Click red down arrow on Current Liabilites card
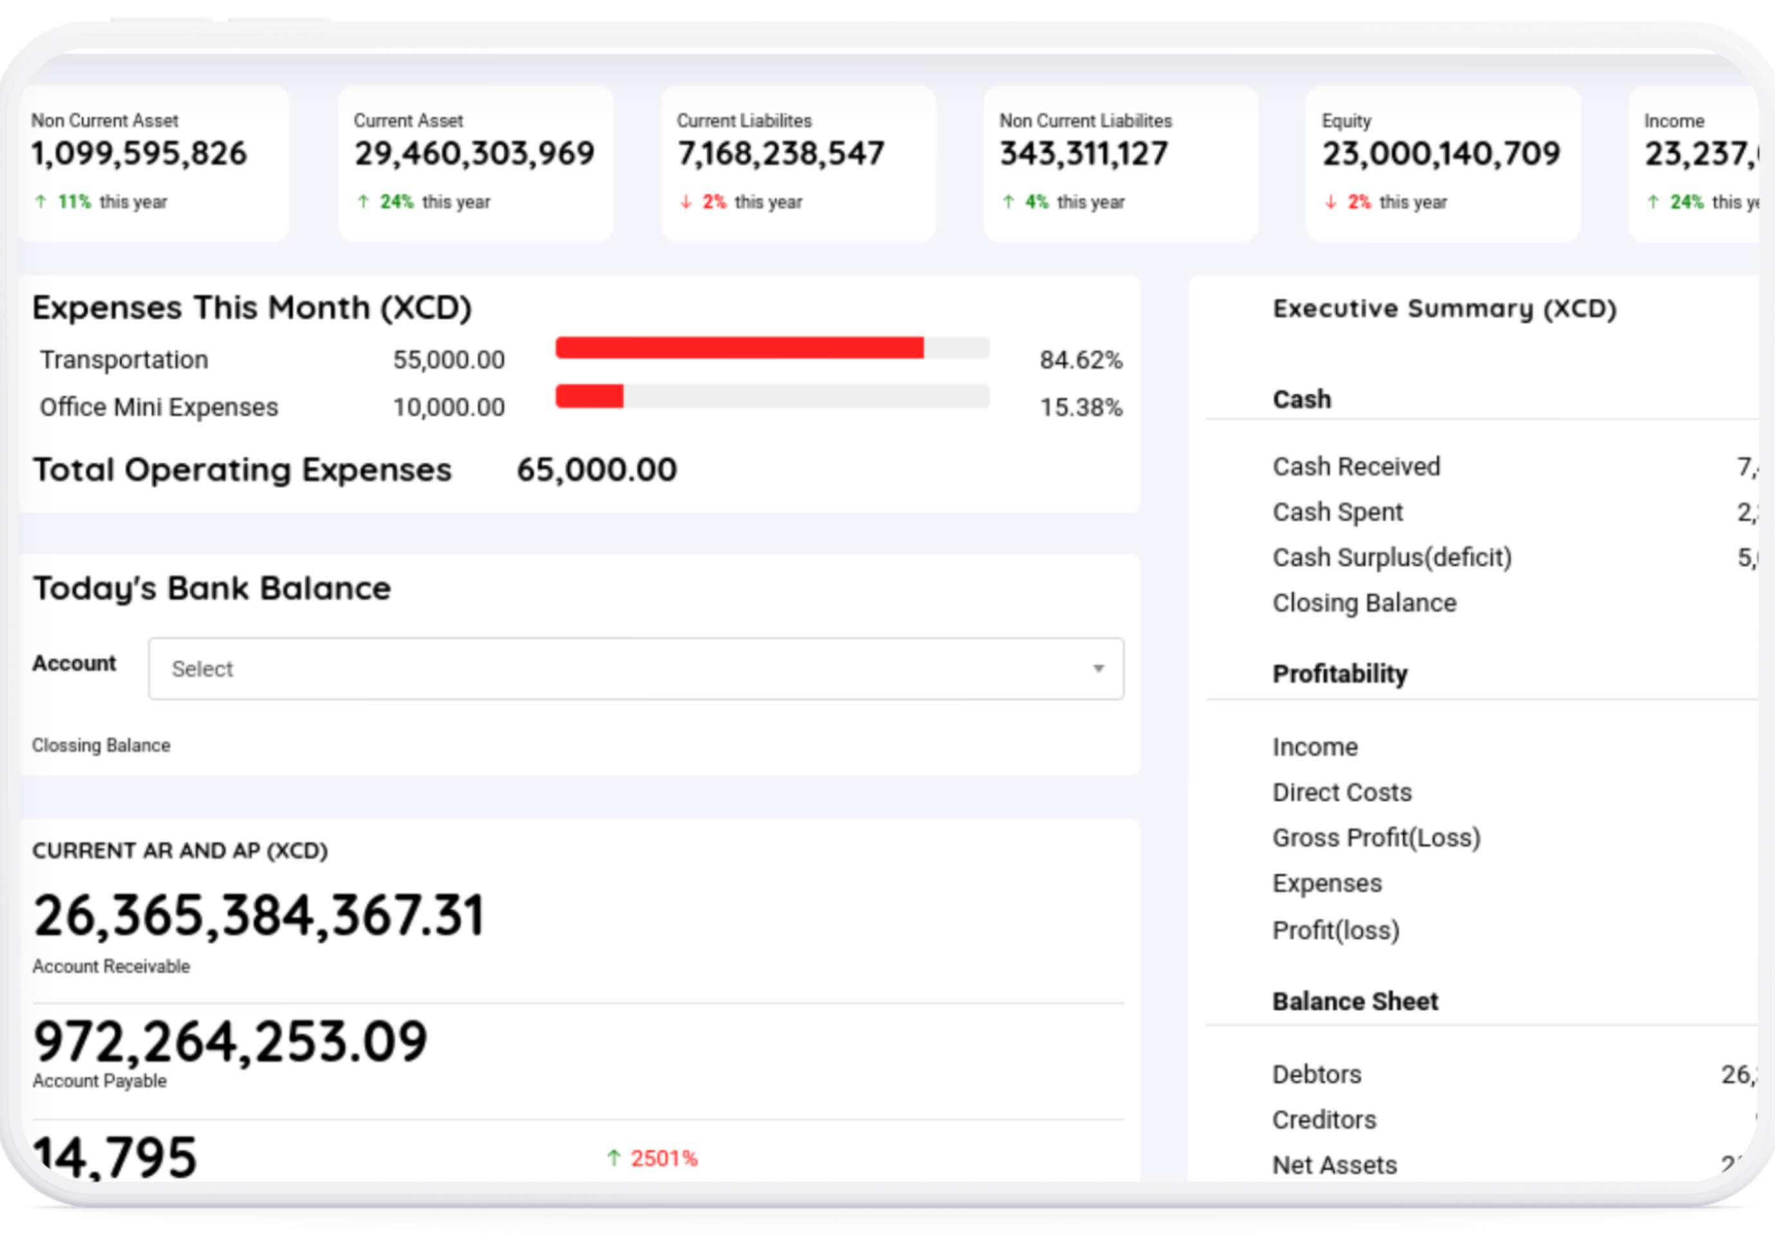The image size is (1775, 1258). pos(686,202)
